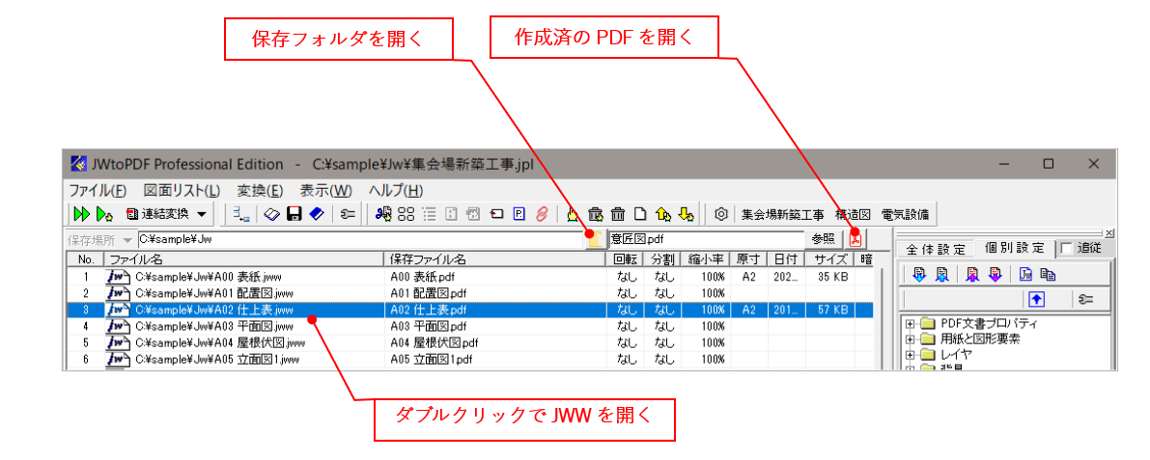Open the 変換(E) menu

[x=261, y=190]
